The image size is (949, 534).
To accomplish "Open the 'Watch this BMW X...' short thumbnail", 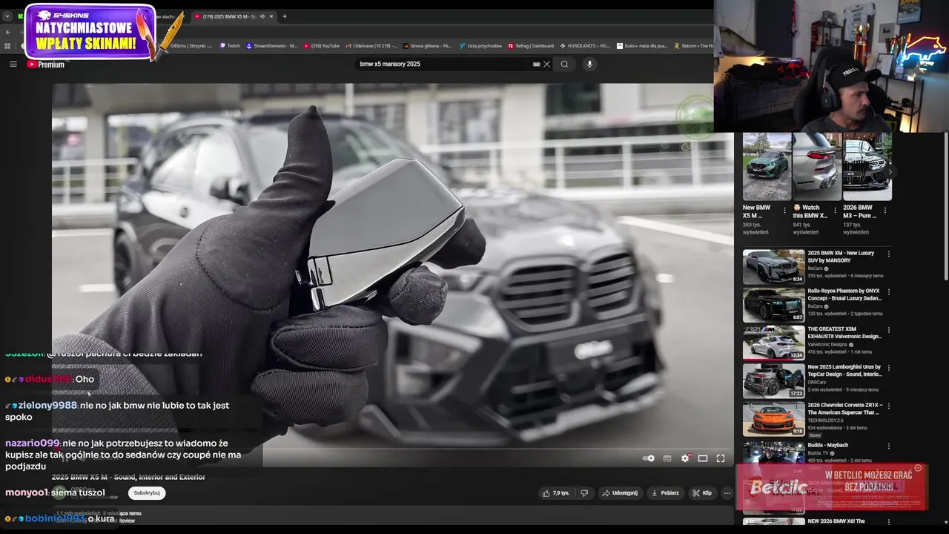I will (x=817, y=166).
